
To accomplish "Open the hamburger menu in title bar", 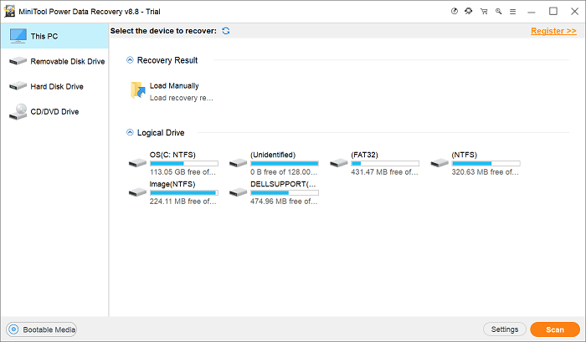I will tap(512, 12).
